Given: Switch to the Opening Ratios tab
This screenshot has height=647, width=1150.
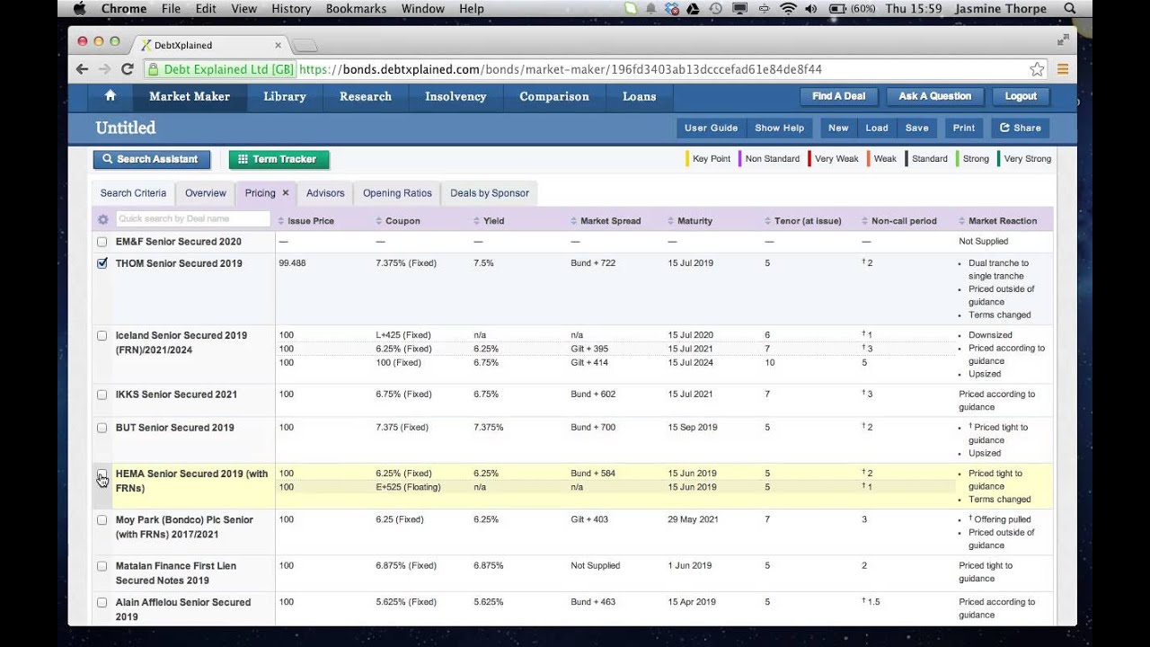Looking at the screenshot, I should point(397,193).
